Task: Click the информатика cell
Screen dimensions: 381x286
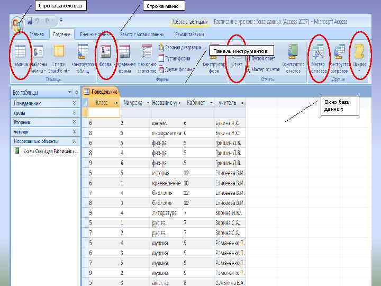Action: coord(167,133)
